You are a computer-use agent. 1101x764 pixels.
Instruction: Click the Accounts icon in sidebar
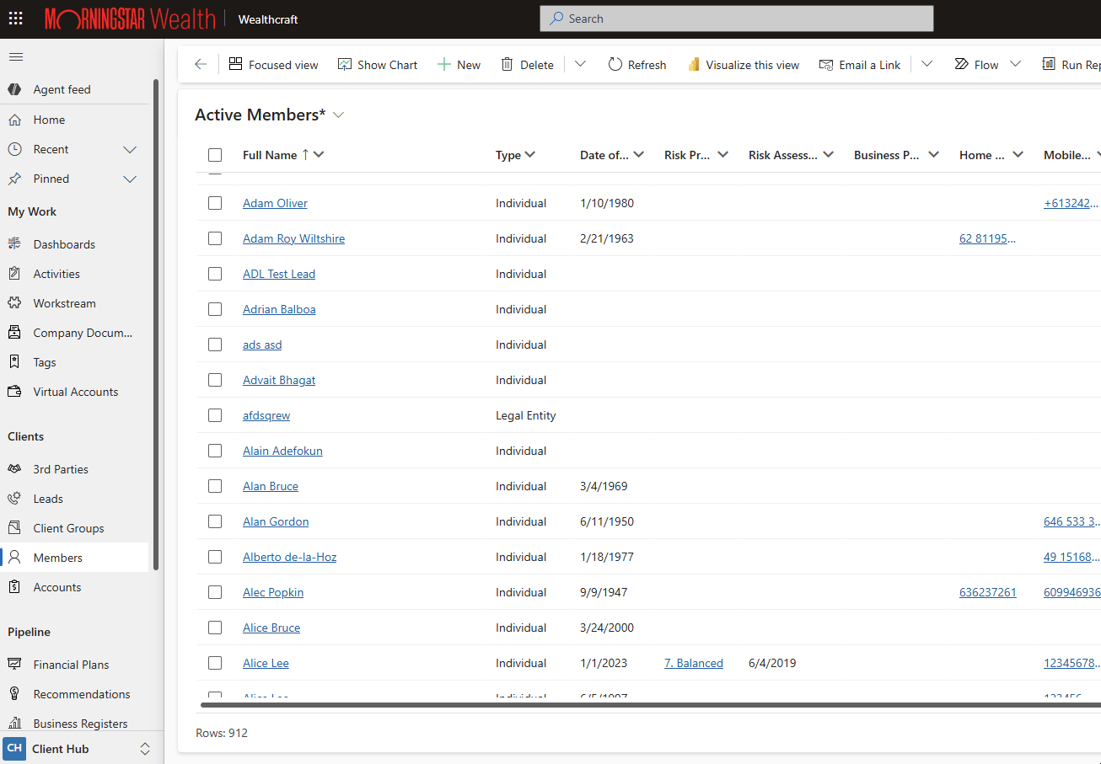click(x=14, y=587)
